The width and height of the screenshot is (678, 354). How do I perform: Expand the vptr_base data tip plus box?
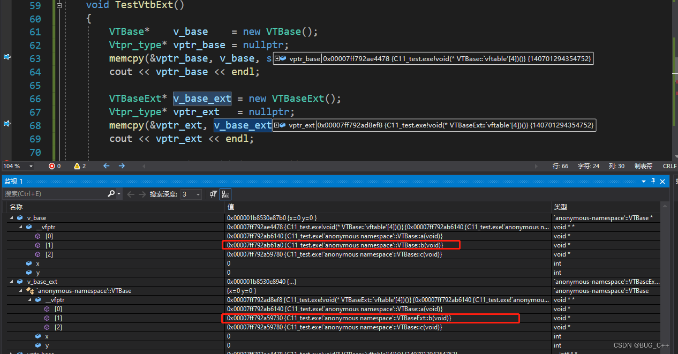[x=277, y=58]
